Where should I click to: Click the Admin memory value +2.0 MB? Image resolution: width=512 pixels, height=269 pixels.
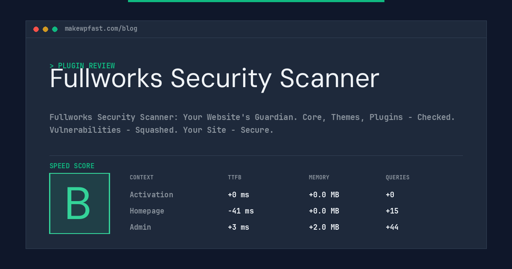coord(324,227)
